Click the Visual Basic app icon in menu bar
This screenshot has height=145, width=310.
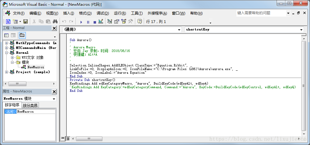pyautogui.click(x=8, y=13)
